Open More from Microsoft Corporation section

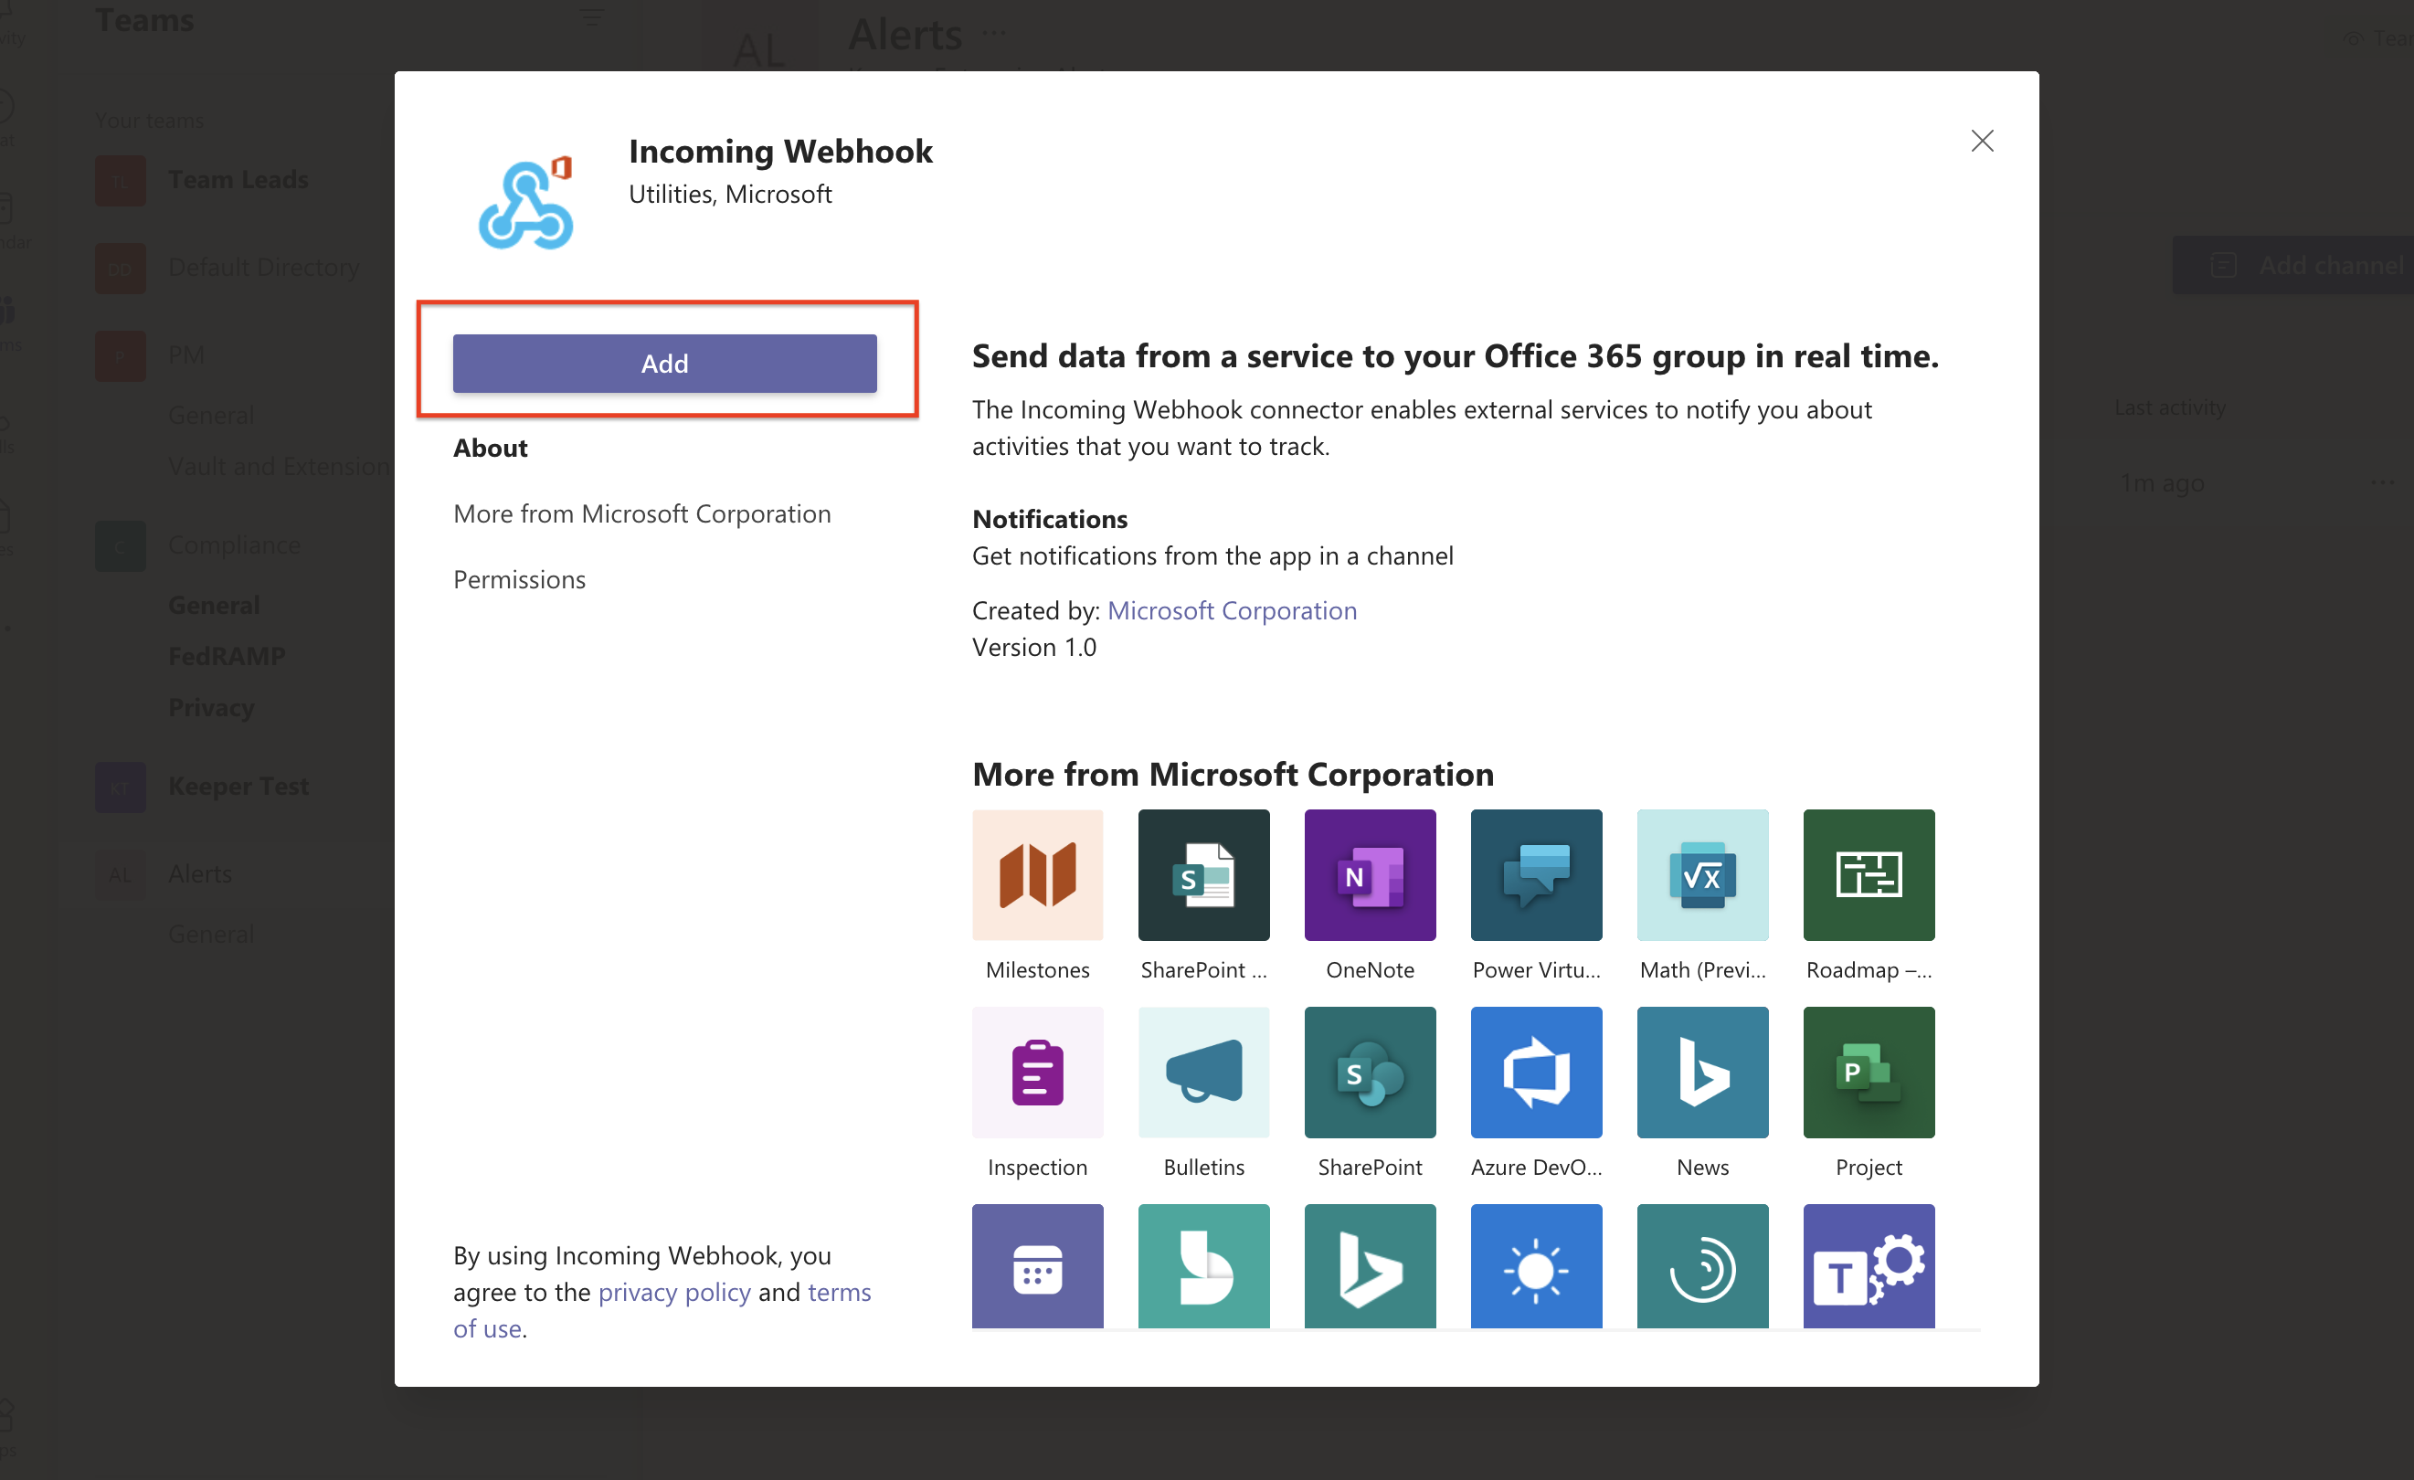pos(641,513)
